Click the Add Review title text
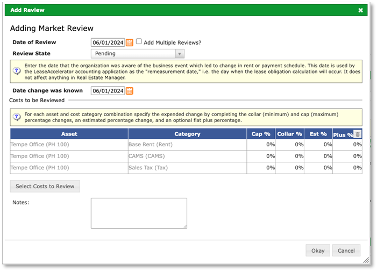Viewport: 377px width, 271px height. coord(27,10)
